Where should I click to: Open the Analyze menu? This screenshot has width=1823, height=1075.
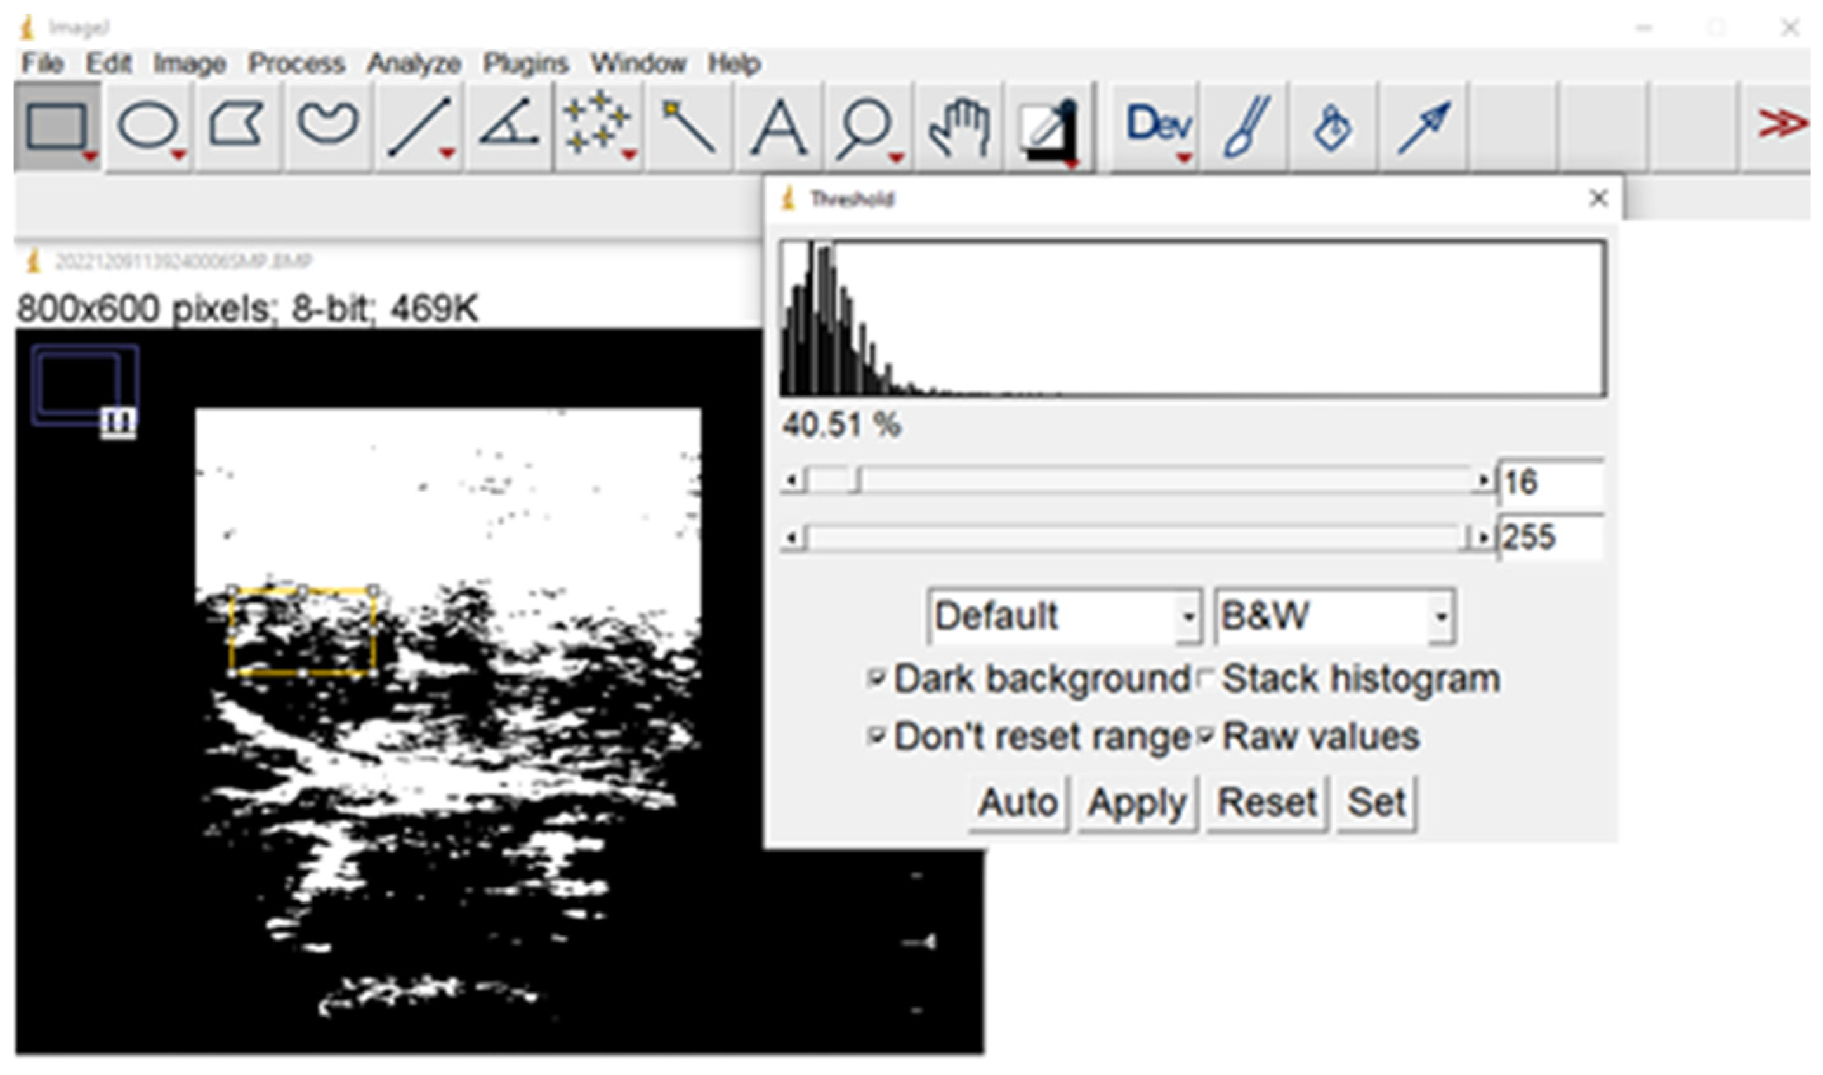click(x=414, y=63)
